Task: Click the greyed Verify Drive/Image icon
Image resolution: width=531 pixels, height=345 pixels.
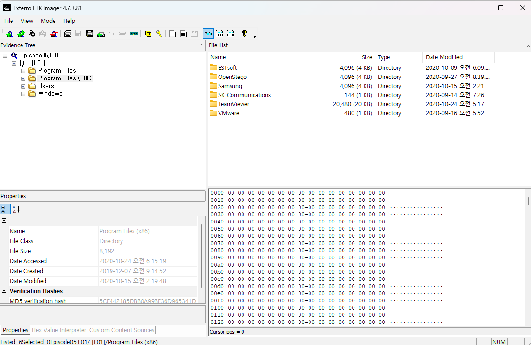Action: click(x=122, y=33)
